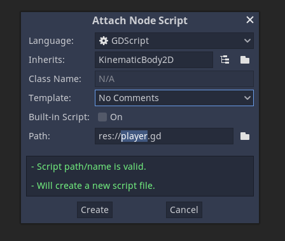285x241 pixels.
Task: Click the disabled Class Name N/A field
Action: tap(174, 79)
